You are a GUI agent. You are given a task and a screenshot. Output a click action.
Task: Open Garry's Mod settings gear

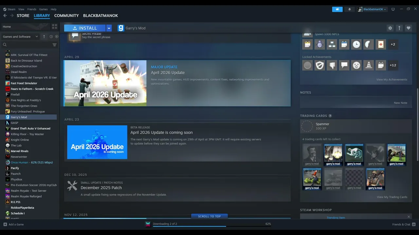(390, 28)
